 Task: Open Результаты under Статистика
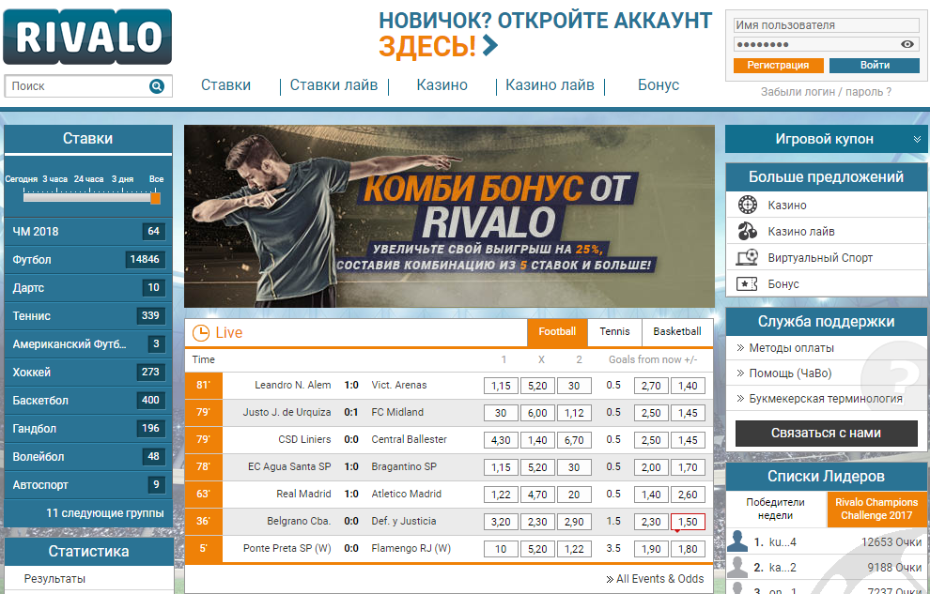(x=54, y=579)
